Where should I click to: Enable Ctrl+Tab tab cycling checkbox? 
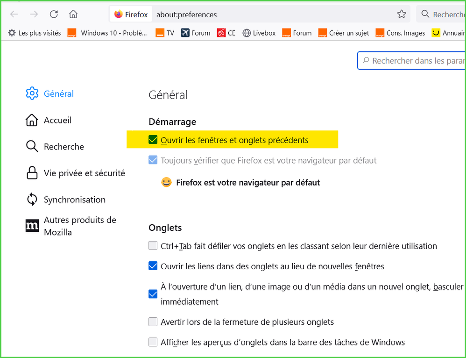point(153,245)
